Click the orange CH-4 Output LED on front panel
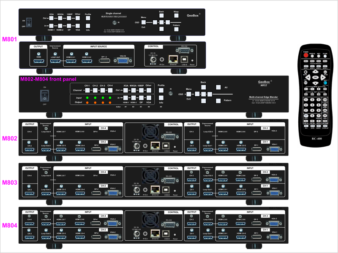 110,102
